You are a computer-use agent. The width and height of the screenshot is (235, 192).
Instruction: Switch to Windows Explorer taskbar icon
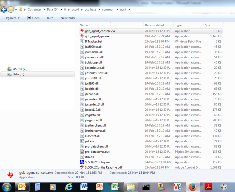tap(130, 187)
